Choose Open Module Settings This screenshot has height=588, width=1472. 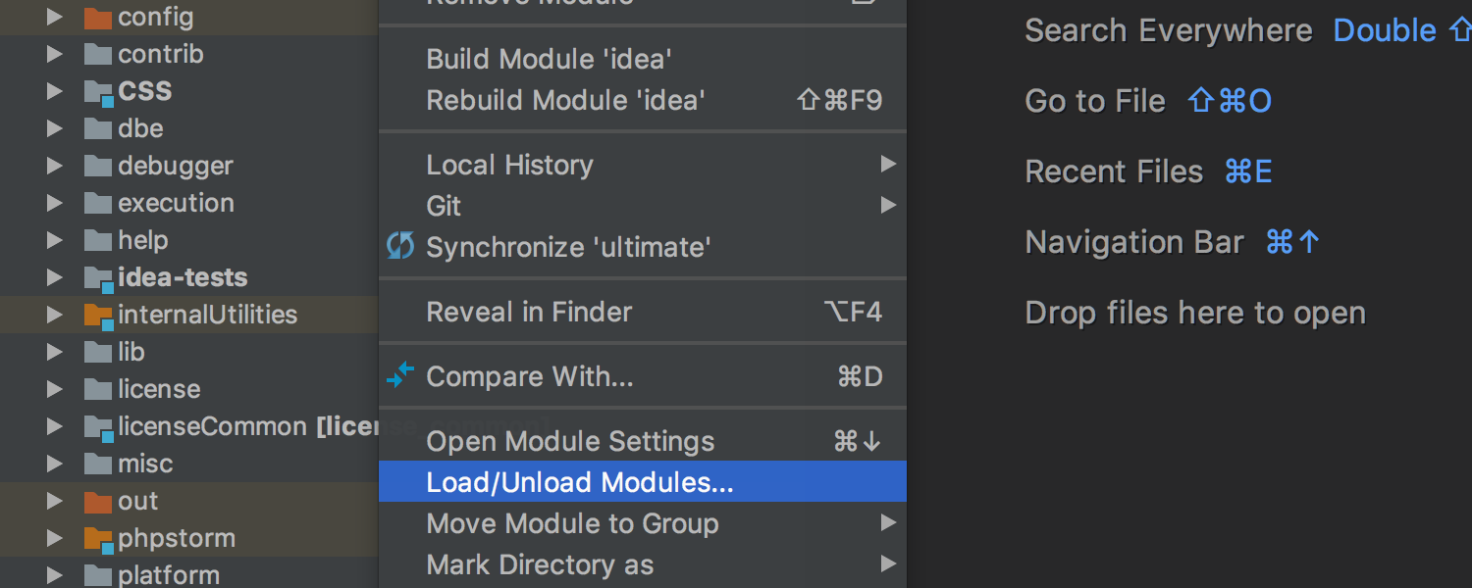[x=643, y=441]
